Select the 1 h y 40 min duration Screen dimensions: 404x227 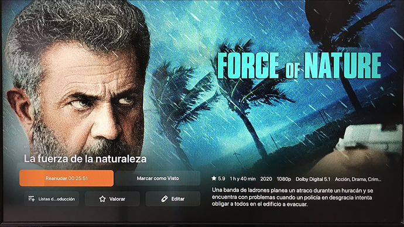pyautogui.click(x=243, y=178)
